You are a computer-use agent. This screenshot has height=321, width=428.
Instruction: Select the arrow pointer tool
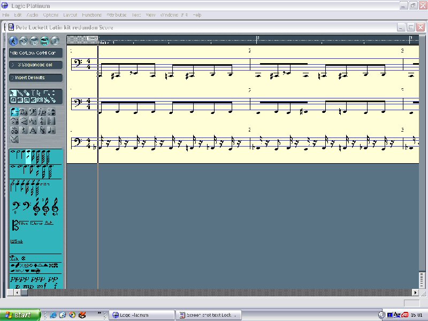(x=13, y=93)
